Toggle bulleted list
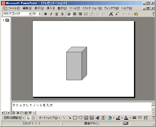The image size is (156, 127). point(104,14)
